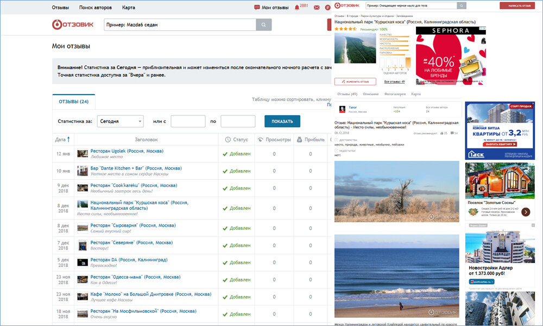Switch to the Описание tab

(x=370, y=94)
